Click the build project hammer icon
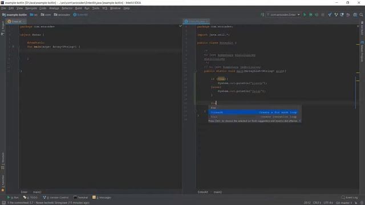365x205 pixels. pyautogui.click(x=262, y=15)
